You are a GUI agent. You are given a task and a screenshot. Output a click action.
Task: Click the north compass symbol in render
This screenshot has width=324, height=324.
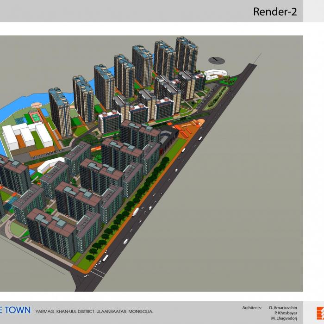(x=217, y=60)
